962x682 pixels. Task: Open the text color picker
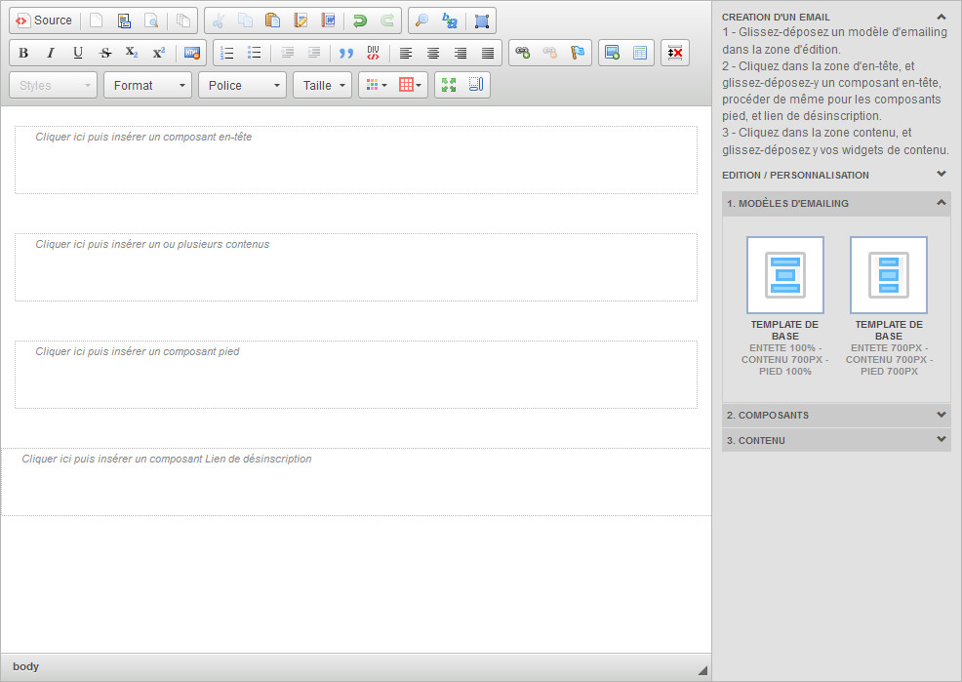tap(376, 85)
